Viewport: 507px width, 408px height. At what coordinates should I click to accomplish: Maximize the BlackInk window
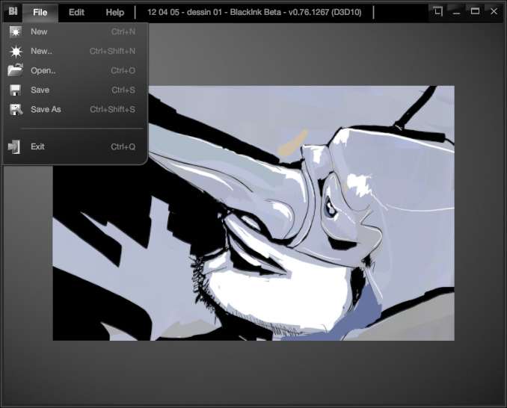(x=475, y=11)
